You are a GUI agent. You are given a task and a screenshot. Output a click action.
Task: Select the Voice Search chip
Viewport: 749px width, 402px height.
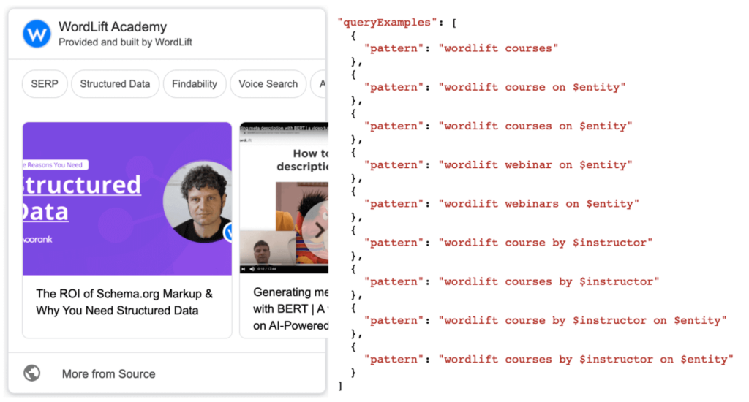[268, 84]
